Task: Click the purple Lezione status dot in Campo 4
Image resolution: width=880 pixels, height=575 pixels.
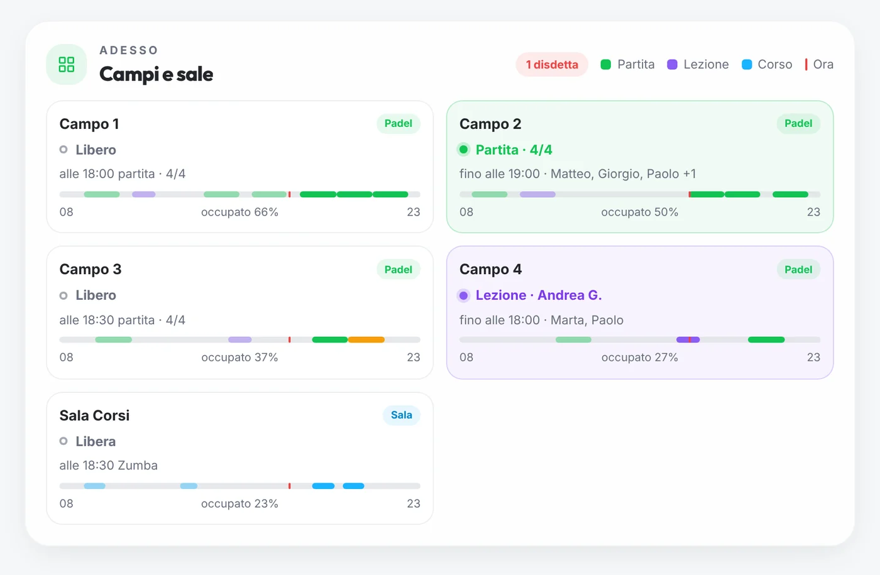Action: click(x=463, y=295)
